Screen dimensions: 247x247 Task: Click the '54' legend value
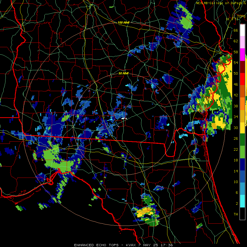pyautogui.click(x=236, y=63)
